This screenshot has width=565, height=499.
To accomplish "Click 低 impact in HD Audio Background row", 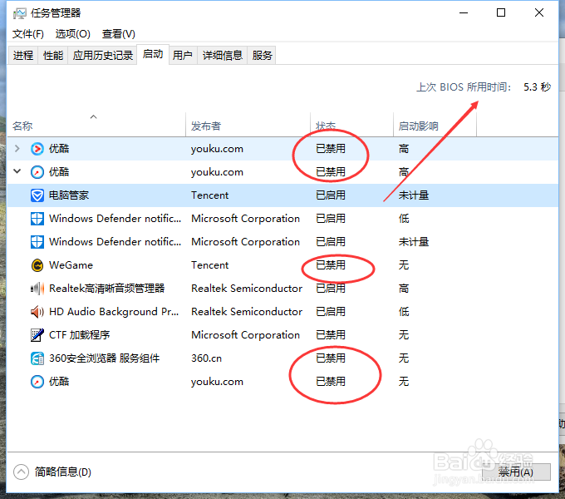I will click(x=404, y=312).
